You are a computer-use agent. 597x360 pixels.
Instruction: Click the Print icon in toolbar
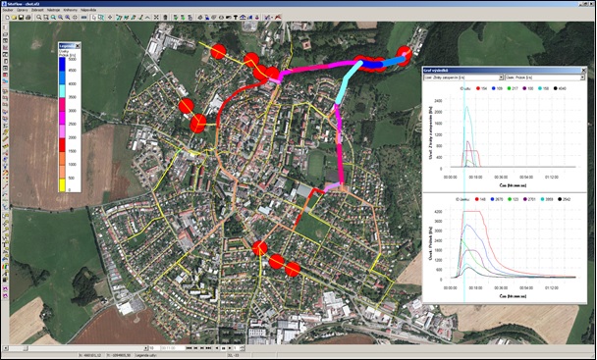(27, 17)
